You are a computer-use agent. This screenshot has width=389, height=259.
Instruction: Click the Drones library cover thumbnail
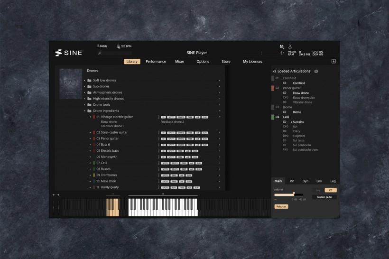click(71, 84)
